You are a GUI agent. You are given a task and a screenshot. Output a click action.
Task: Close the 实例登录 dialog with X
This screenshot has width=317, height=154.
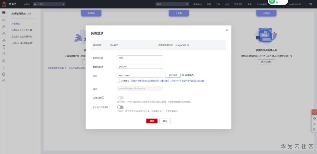click(x=227, y=30)
